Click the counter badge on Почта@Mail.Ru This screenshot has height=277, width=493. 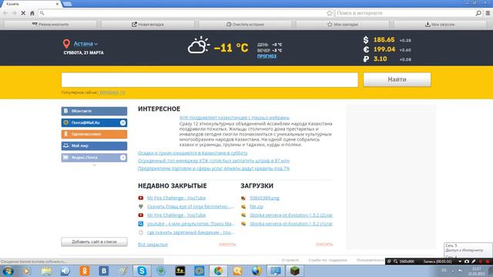123,123
